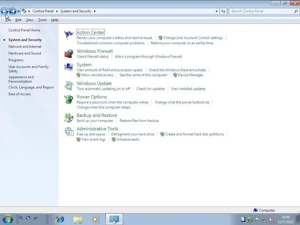Click the Action Center flag in system tray
This screenshot has height=225, width=300.
(257, 219)
